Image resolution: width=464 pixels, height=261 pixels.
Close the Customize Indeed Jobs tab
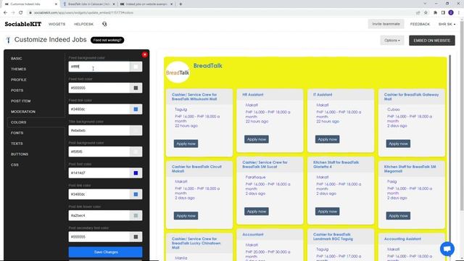click(x=56, y=4)
